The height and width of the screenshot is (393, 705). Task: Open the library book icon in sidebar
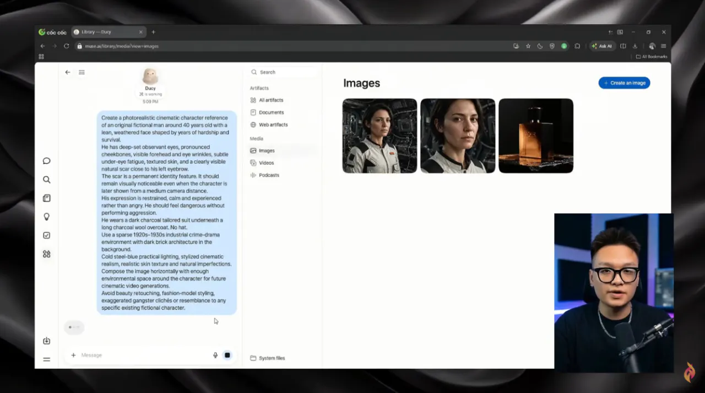pos(47,198)
